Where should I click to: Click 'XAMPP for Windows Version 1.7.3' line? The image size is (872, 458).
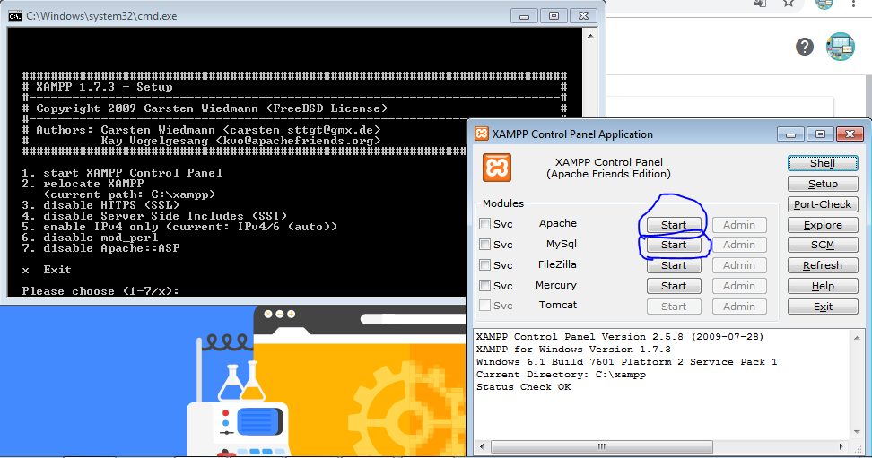point(573,349)
